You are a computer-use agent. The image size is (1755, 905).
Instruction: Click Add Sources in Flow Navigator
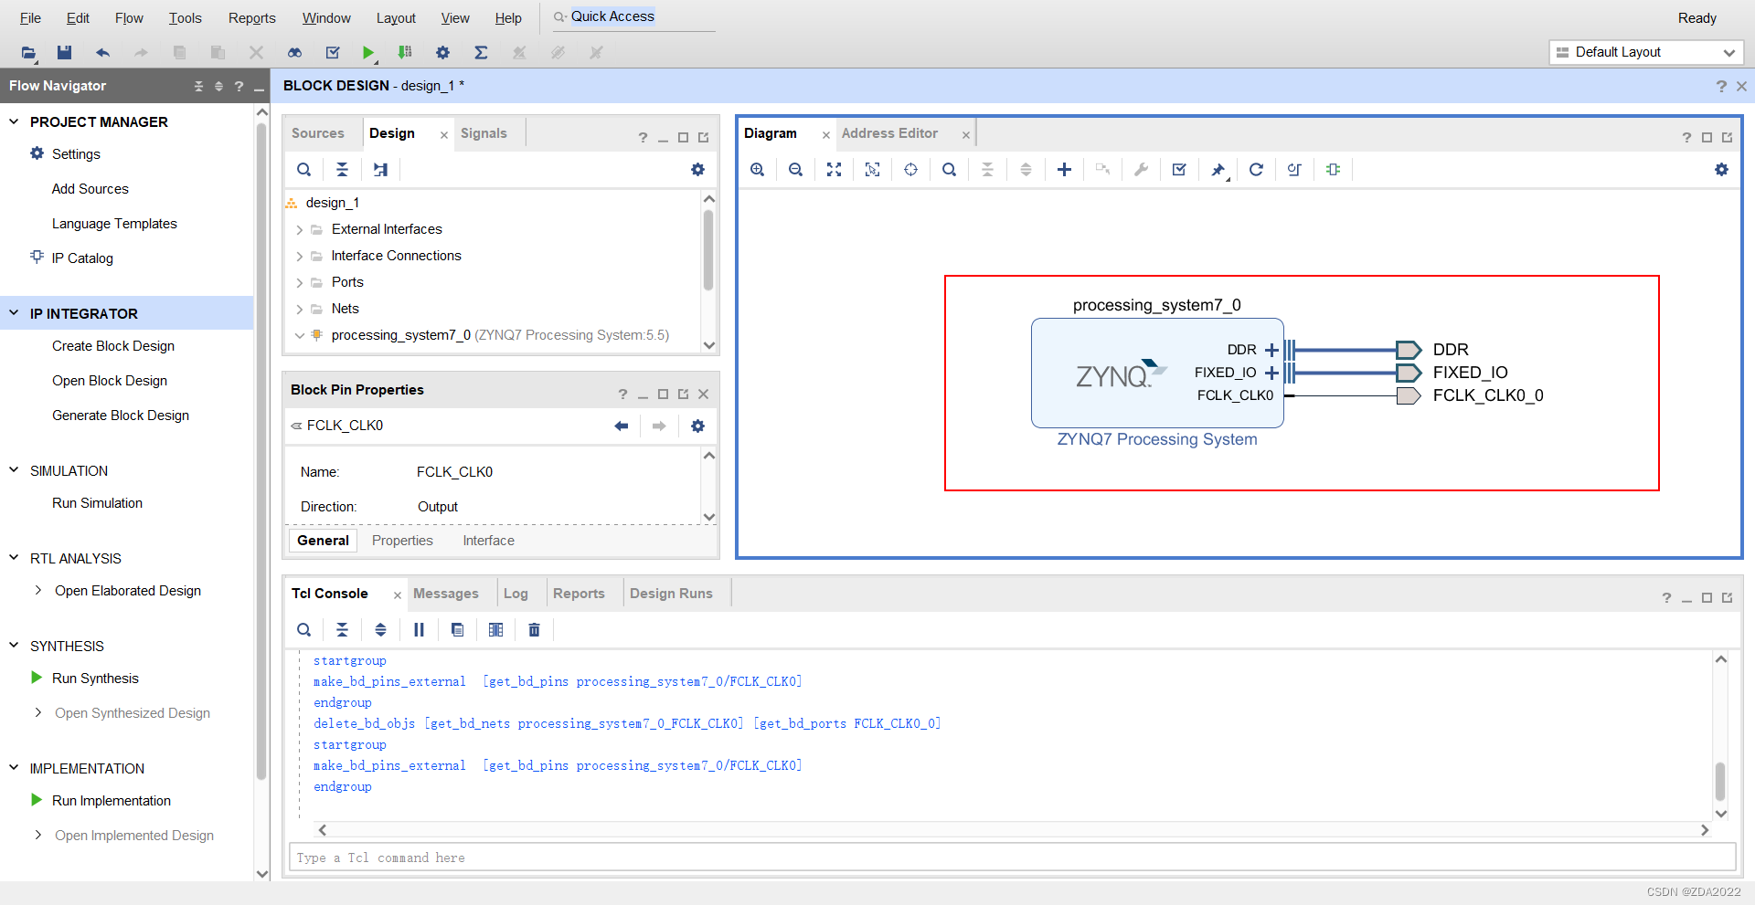90,189
